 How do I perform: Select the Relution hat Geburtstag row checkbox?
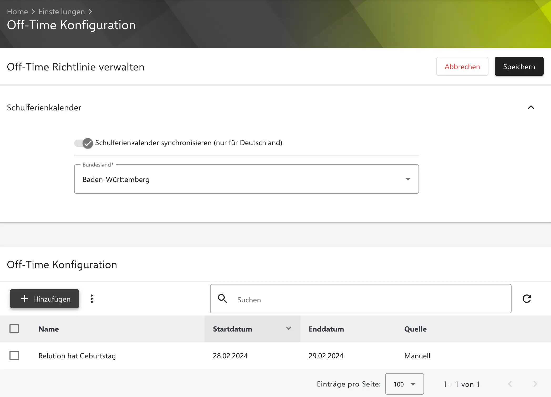point(14,355)
